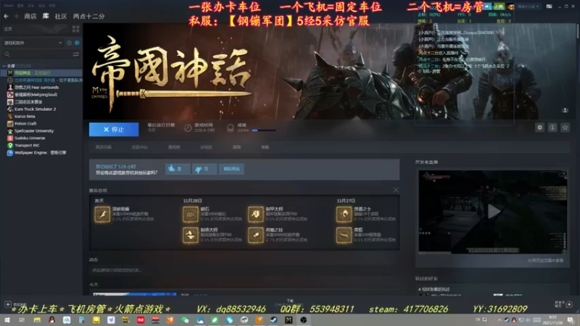Click the library search field
Image resolution: width=580 pixels, height=326 pixels.
37,54
